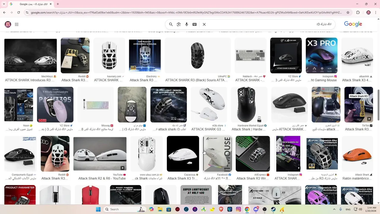Open the Chrome three-dot menu
Screen dimensions: 380x214
coord(376,12)
